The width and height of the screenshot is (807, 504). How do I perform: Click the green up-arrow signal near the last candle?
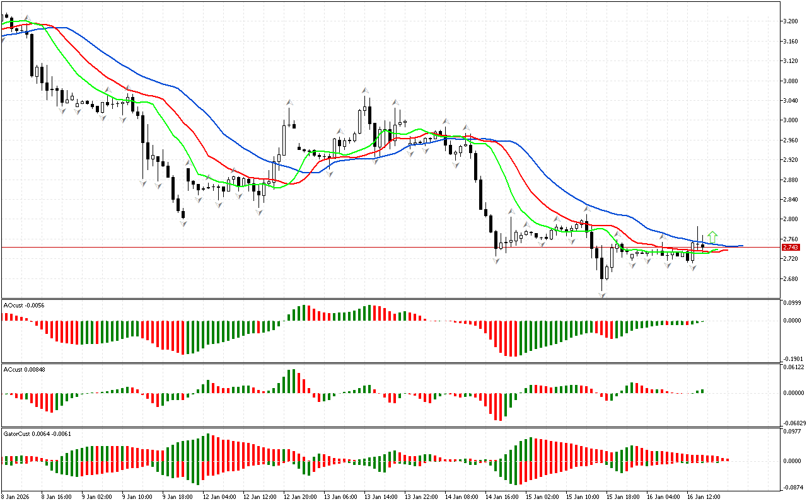point(712,237)
